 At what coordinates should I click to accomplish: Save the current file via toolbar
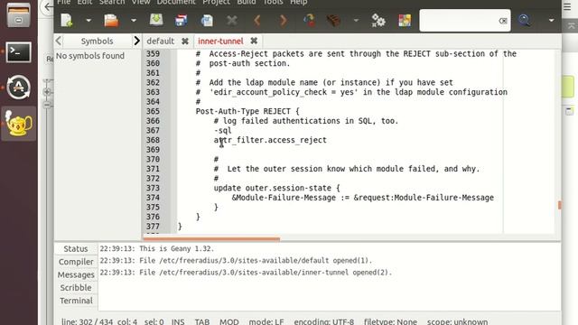pyautogui.click(x=156, y=20)
